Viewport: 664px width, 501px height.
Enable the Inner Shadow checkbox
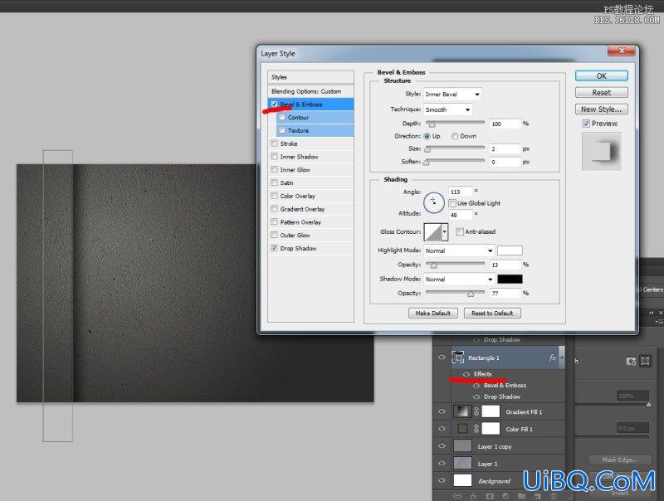click(275, 157)
